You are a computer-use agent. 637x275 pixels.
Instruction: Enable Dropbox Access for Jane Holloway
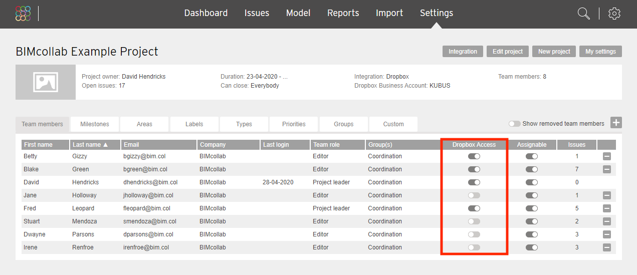click(474, 195)
